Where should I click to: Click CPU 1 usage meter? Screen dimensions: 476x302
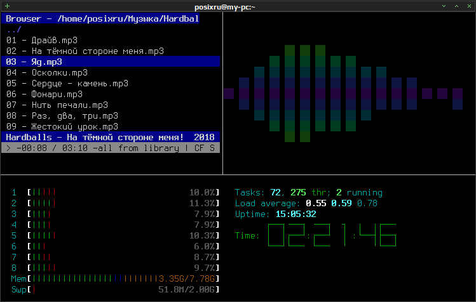123,192
